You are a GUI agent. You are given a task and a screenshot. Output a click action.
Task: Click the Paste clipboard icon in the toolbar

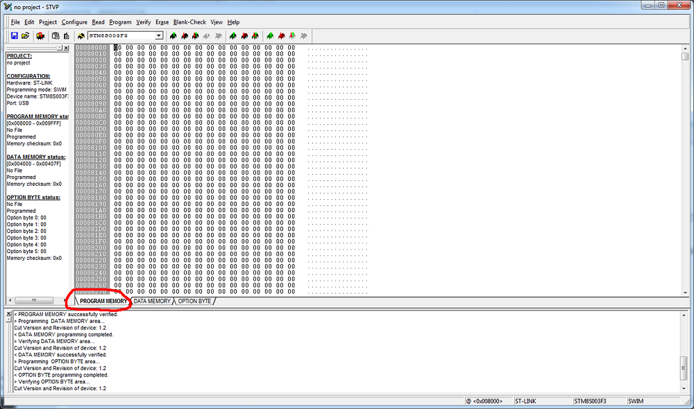coord(66,35)
